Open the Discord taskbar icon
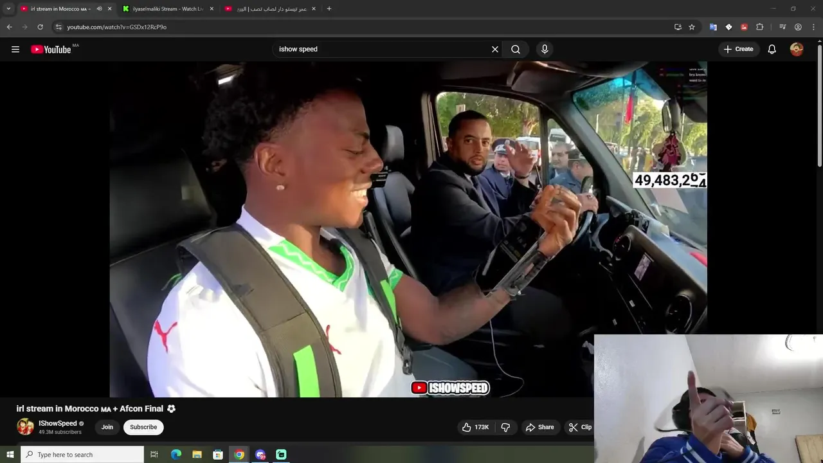 click(260, 455)
